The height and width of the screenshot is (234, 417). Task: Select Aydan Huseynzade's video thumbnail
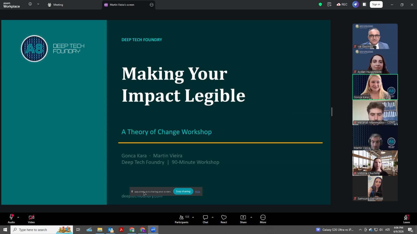pyautogui.click(x=375, y=62)
